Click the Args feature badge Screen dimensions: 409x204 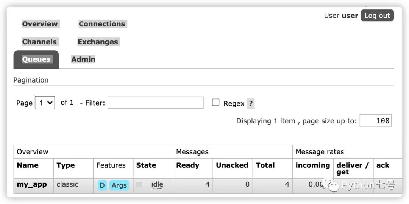coord(119,185)
